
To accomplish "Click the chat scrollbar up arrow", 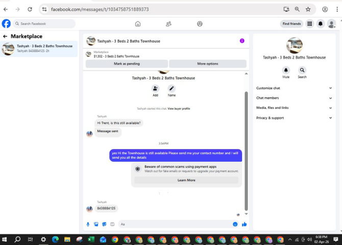I will (246, 73).
